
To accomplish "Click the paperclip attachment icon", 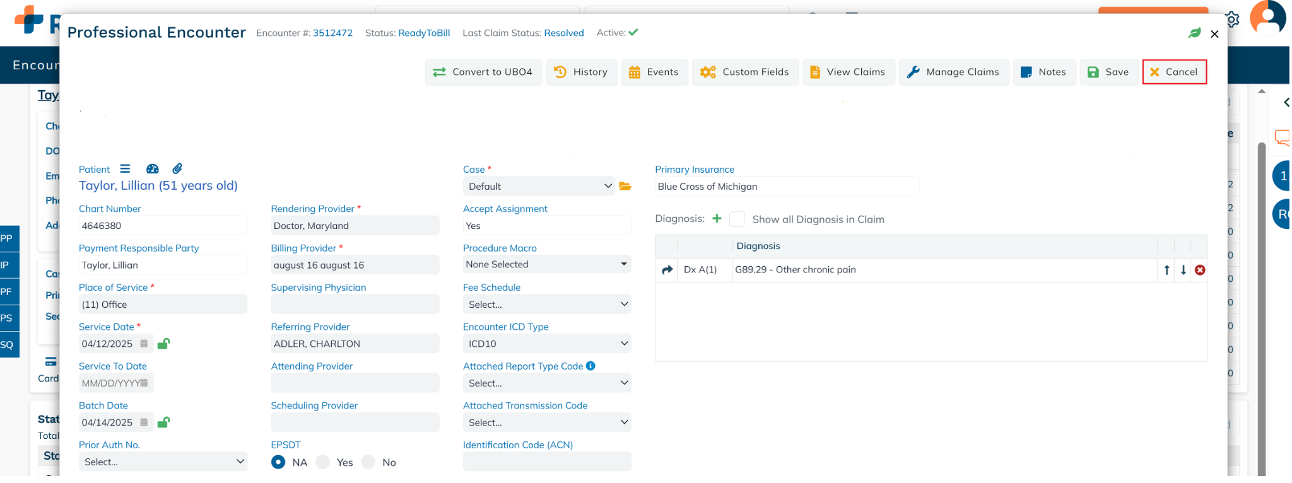I will tap(177, 169).
